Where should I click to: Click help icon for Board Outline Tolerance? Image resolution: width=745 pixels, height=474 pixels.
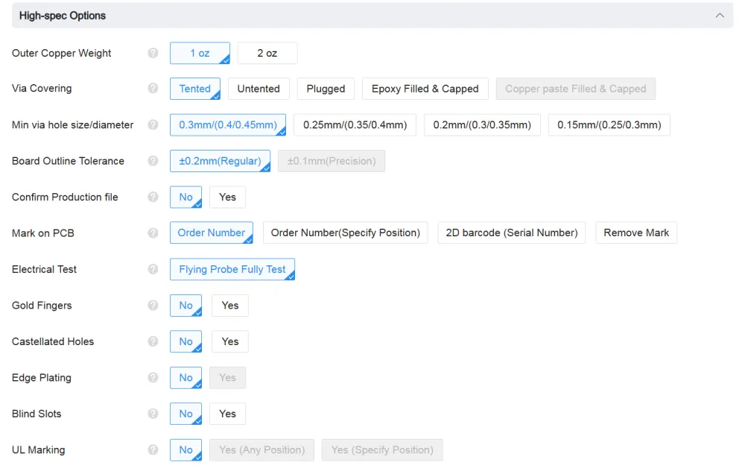click(x=153, y=161)
